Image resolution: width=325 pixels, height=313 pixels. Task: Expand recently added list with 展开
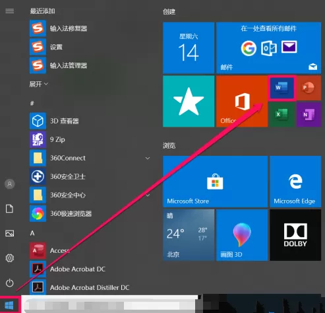point(39,84)
